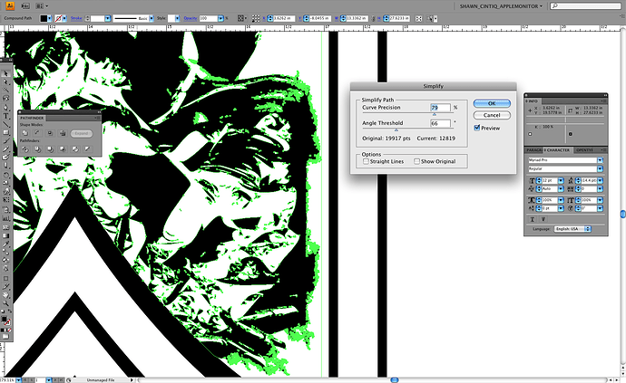Open the SHAWN_CINTIQ_APPLEMONITOR workspace switcher
Screen dimensions: 626x383
pyautogui.click(x=501, y=6)
